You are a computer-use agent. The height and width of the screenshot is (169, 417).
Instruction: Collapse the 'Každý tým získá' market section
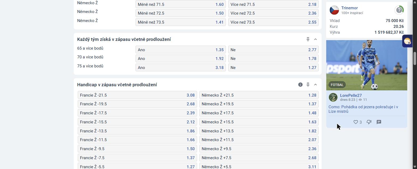[x=315, y=39]
